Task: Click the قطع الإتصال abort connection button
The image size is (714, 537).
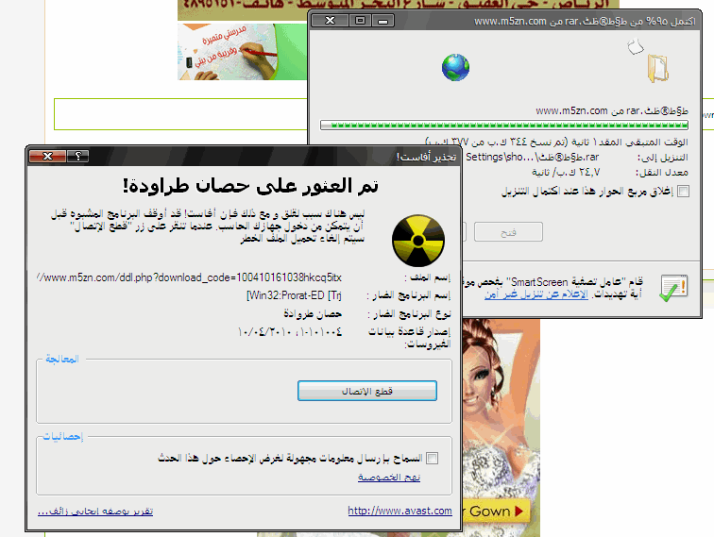Action: pyautogui.click(x=367, y=391)
